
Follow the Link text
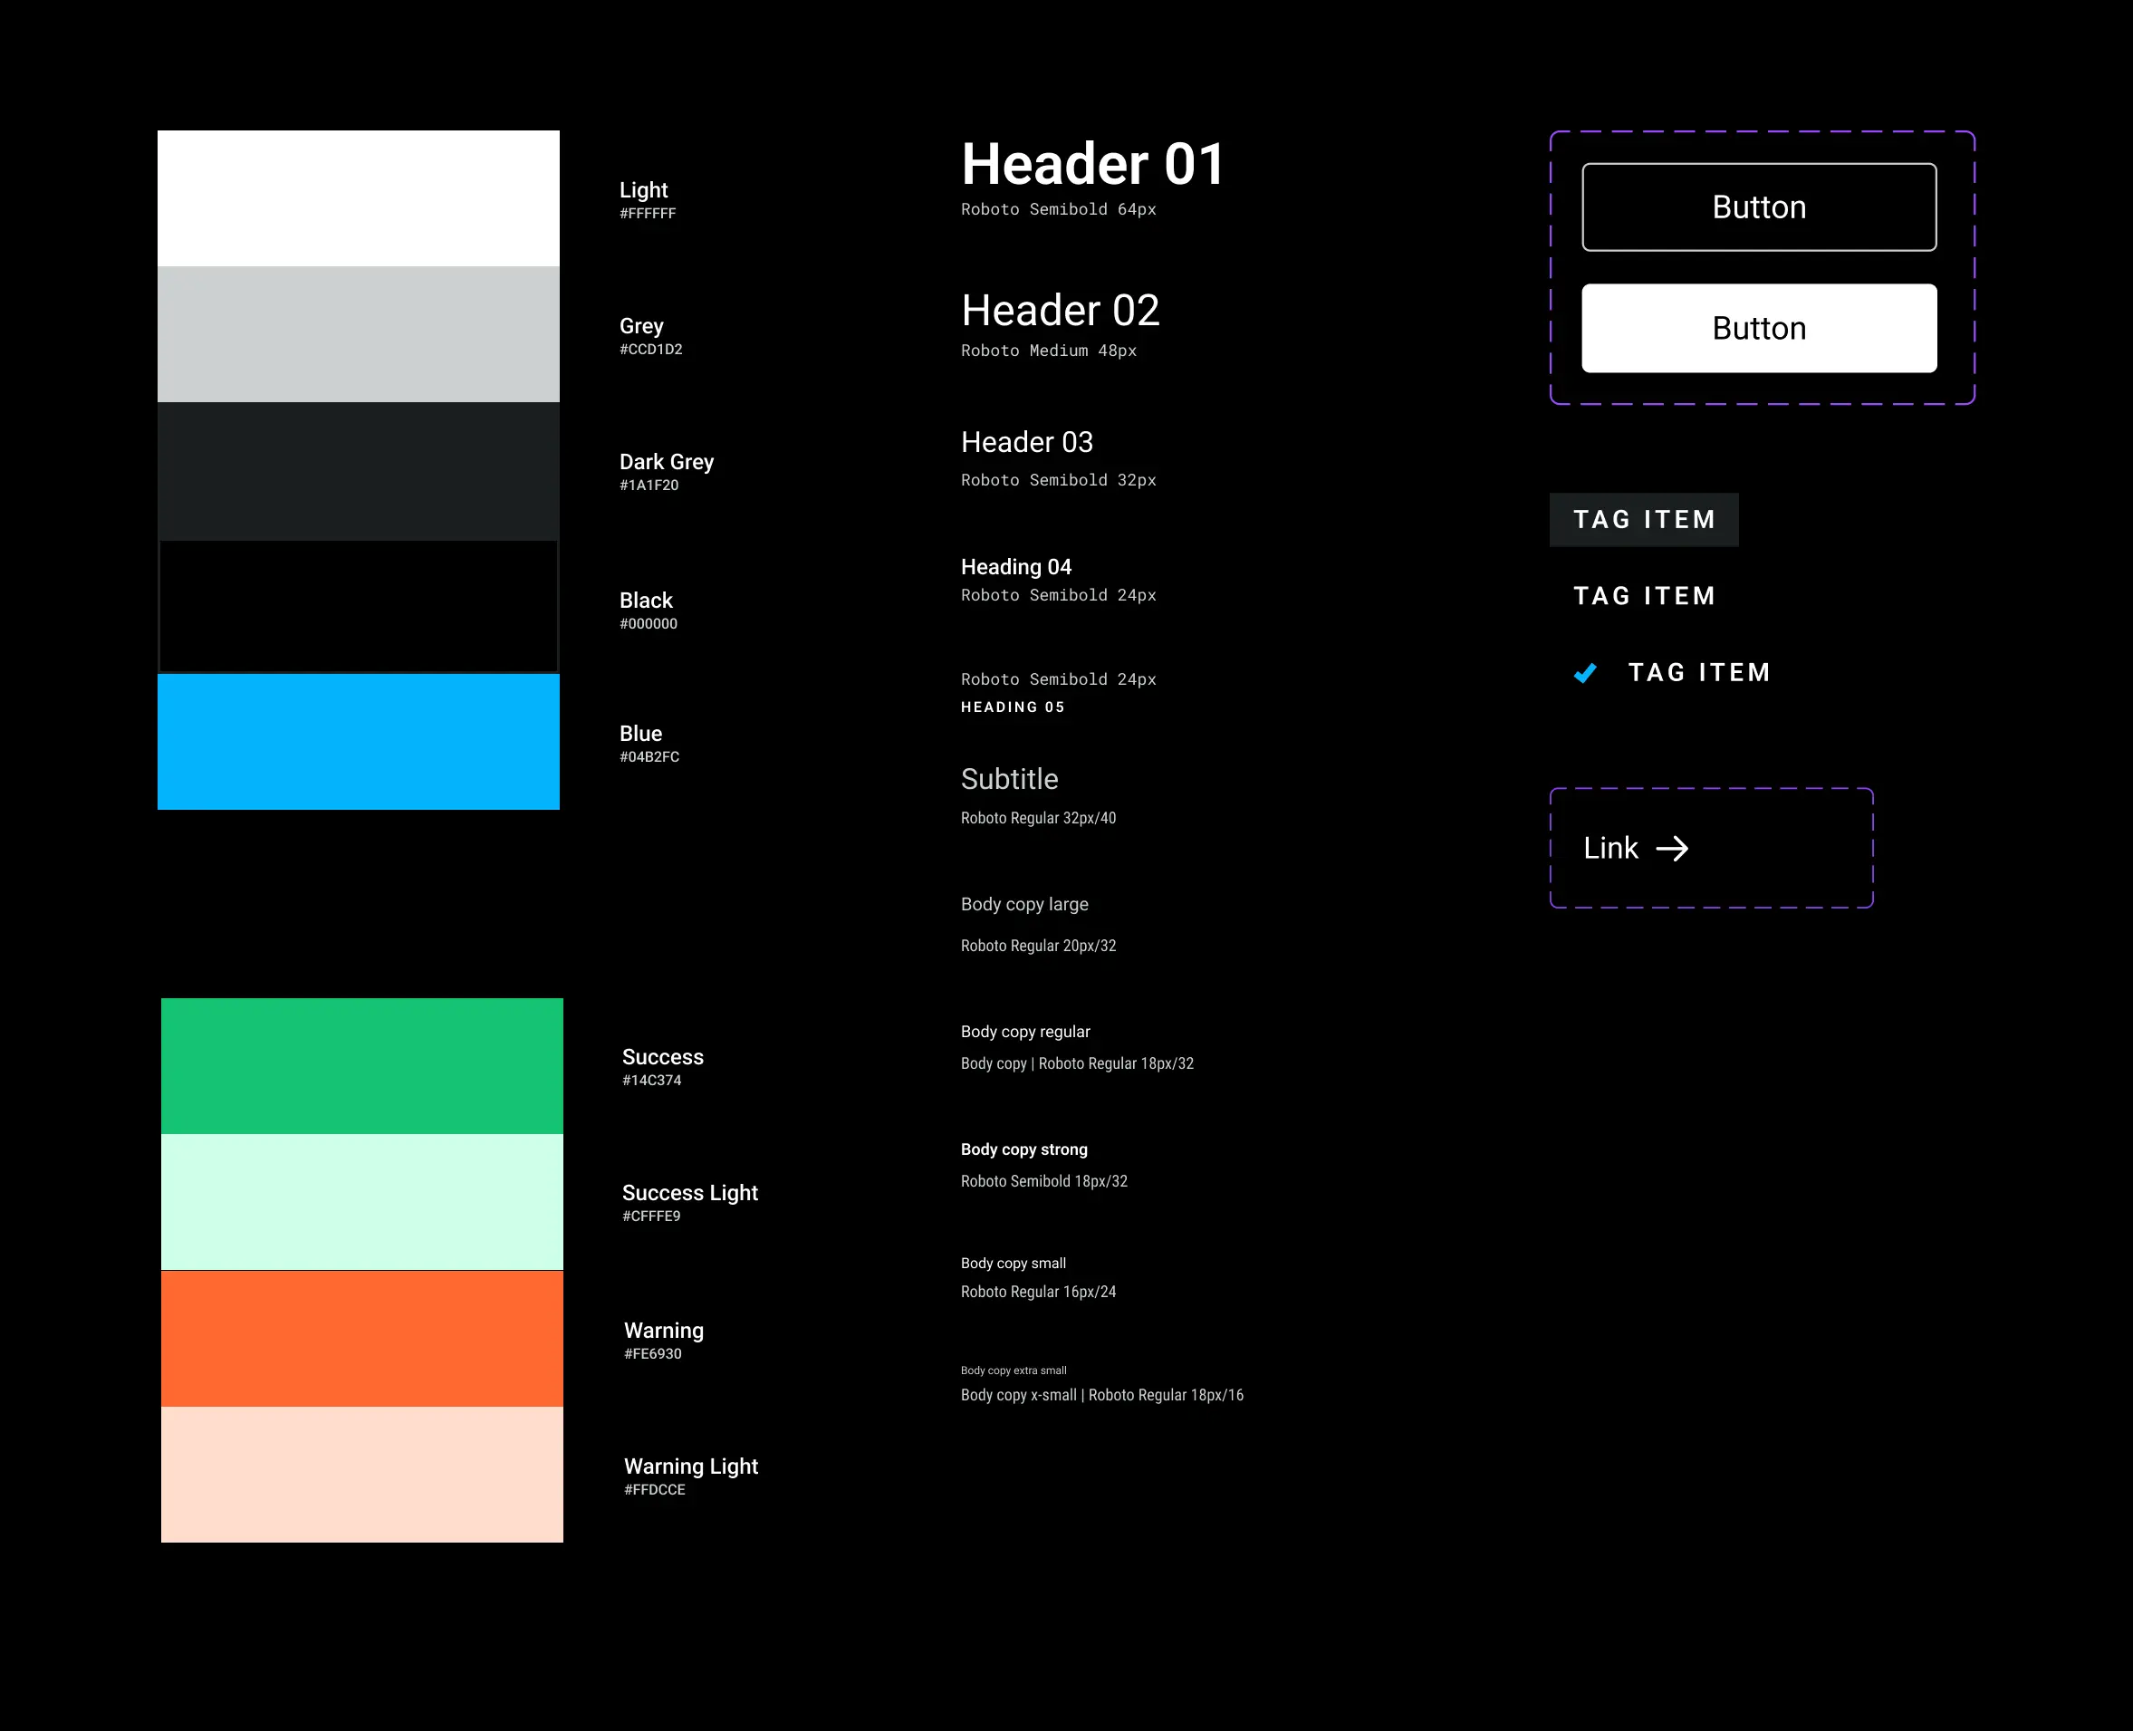(1609, 849)
